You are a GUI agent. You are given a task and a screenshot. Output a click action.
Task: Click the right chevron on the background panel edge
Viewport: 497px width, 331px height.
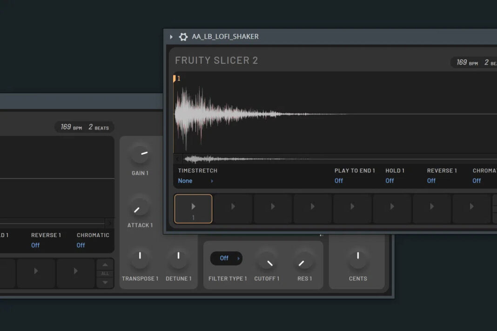tap(111, 224)
